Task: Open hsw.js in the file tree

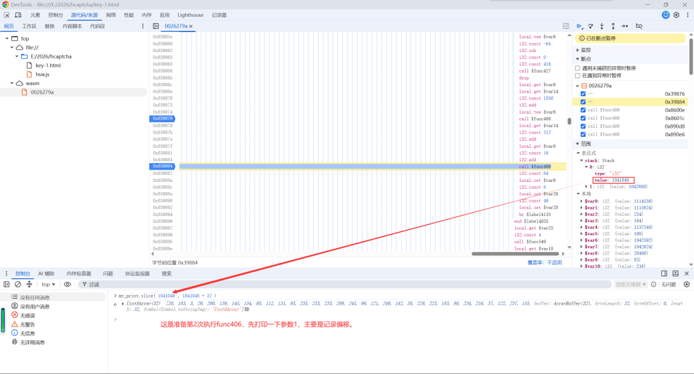Action: point(42,75)
